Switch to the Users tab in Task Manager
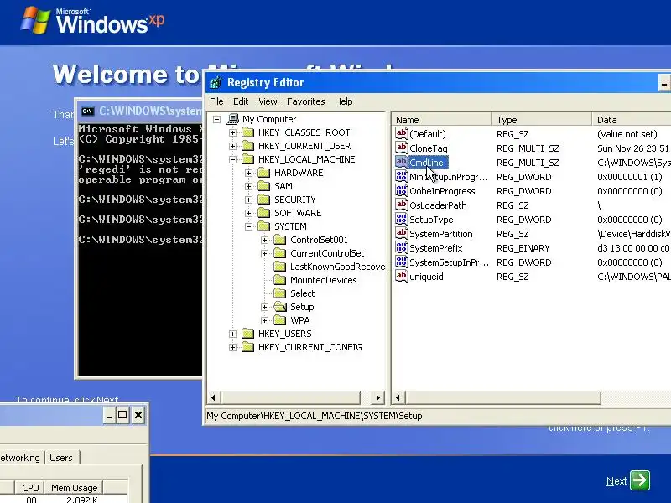The width and height of the screenshot is (671, 503). coord(61,458)
